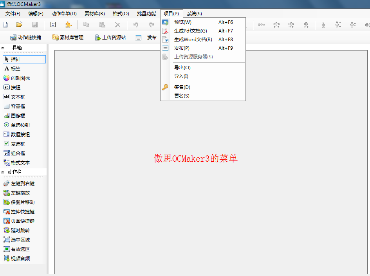Viewport: 370px width, 276px height.
Task: Collapse the 工具箱 toolbox section
Action: click(x=3, y=48)
